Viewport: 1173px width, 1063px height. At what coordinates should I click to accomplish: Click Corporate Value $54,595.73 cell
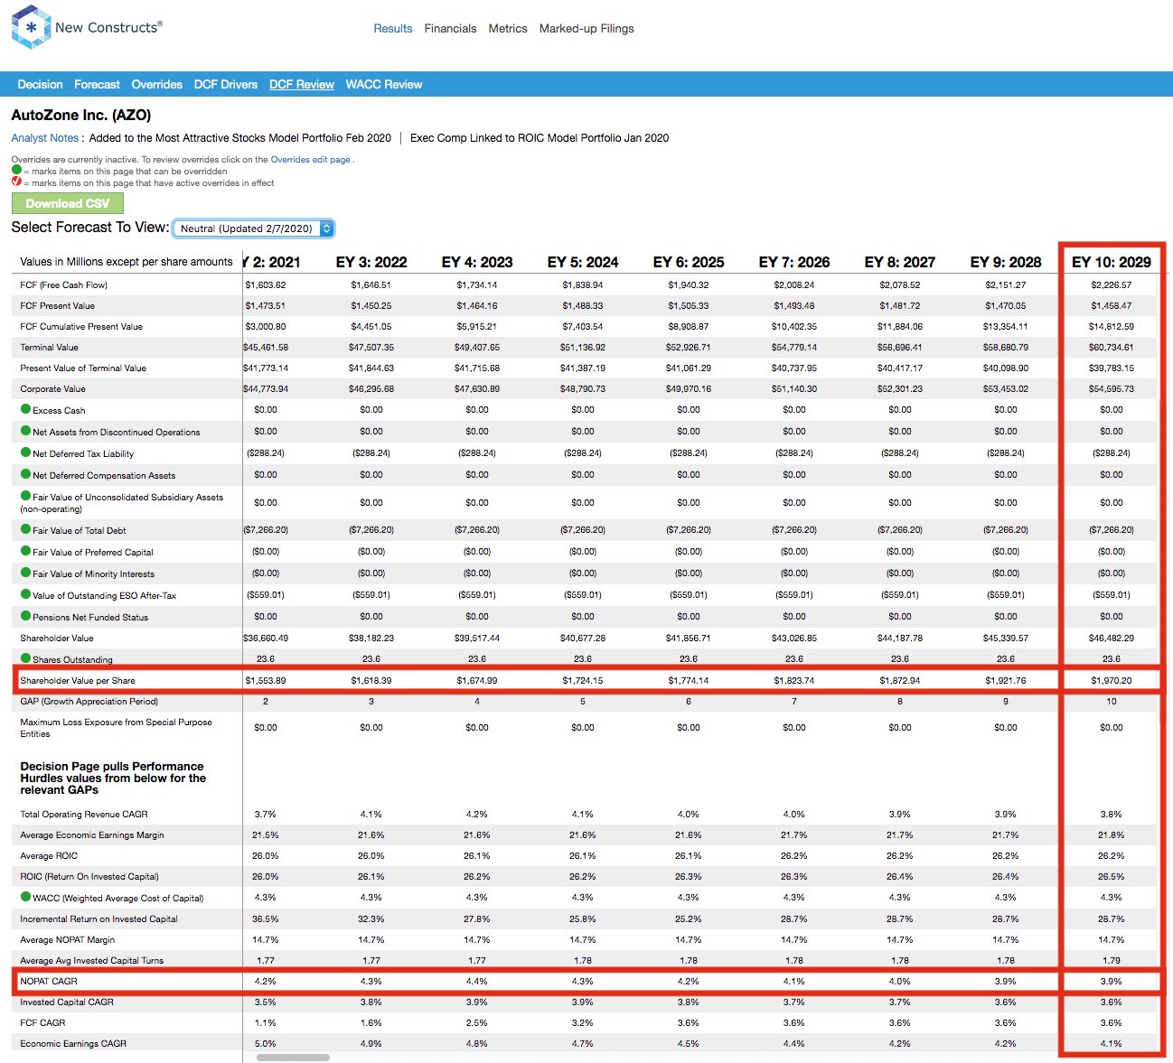coord(1112,388)
